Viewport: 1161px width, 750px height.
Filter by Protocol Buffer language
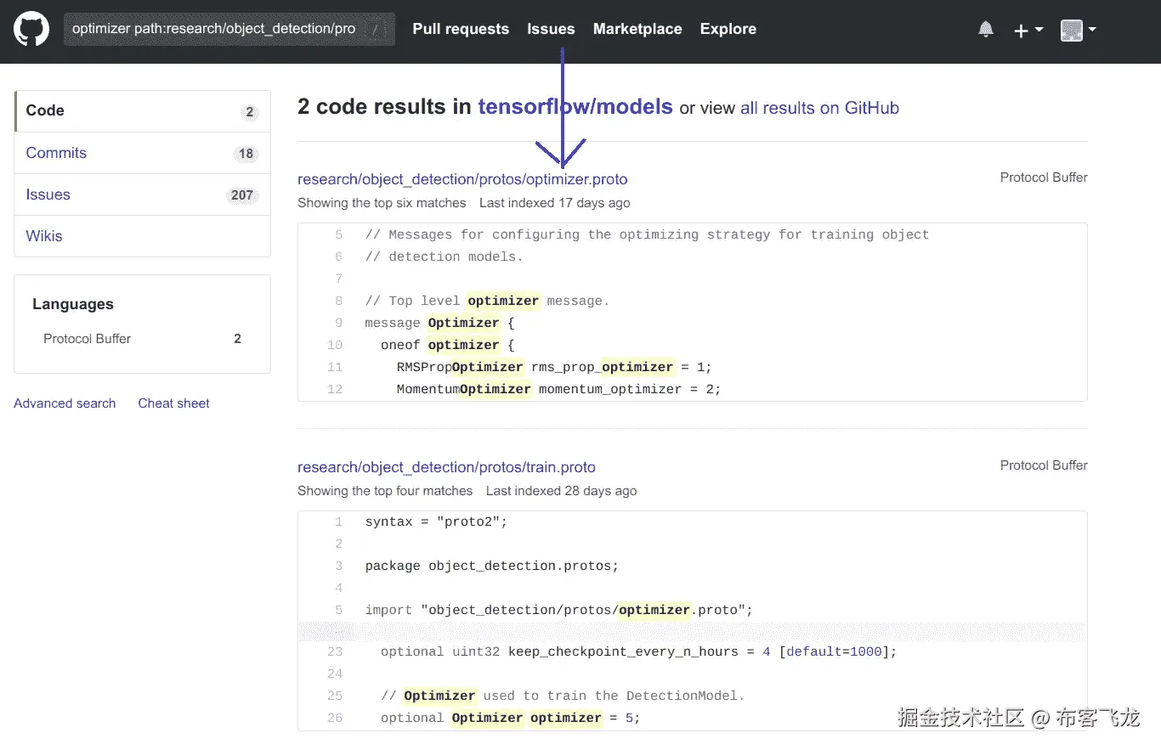[x=142, y=339]
